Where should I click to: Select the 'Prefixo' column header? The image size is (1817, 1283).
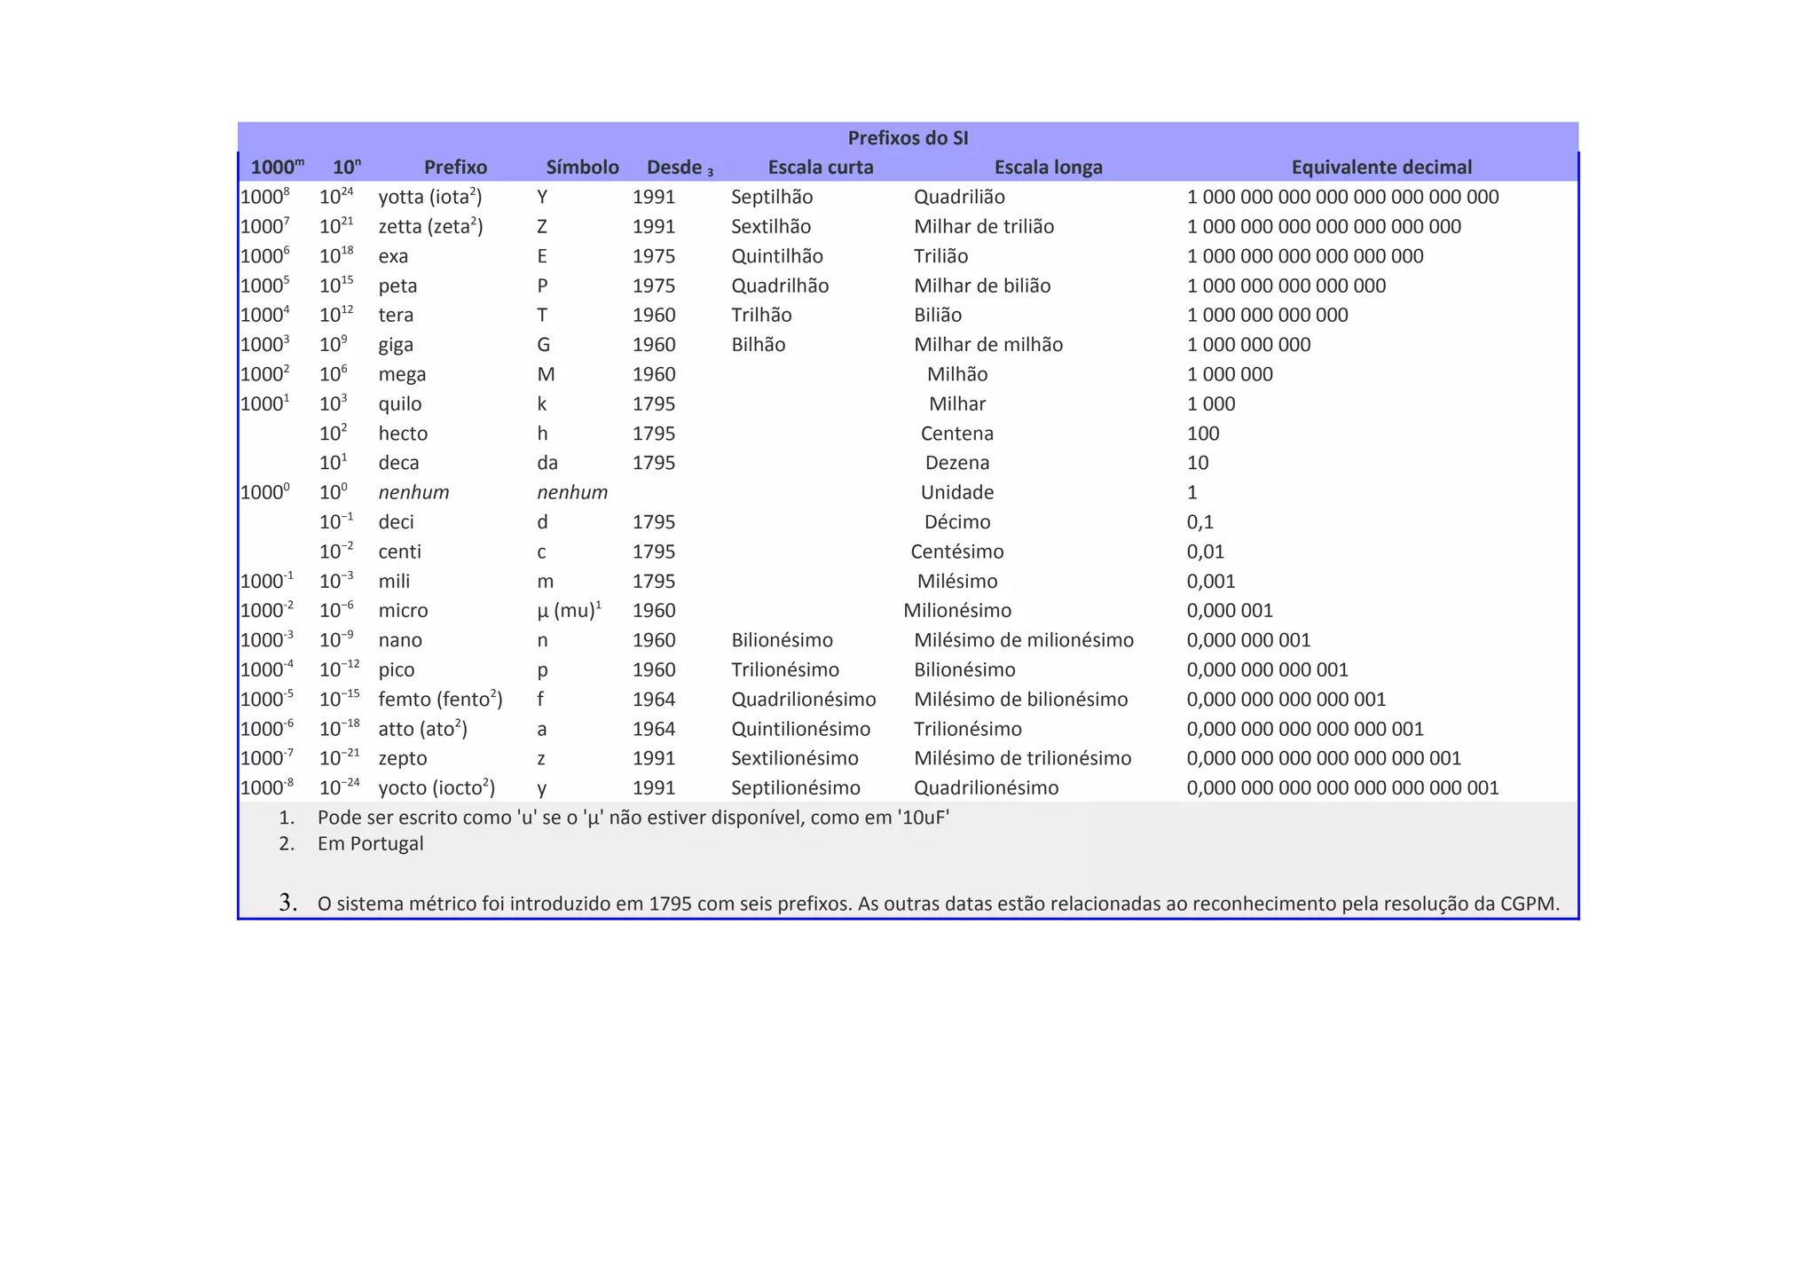pyautogui.click(x=455, y=167)
